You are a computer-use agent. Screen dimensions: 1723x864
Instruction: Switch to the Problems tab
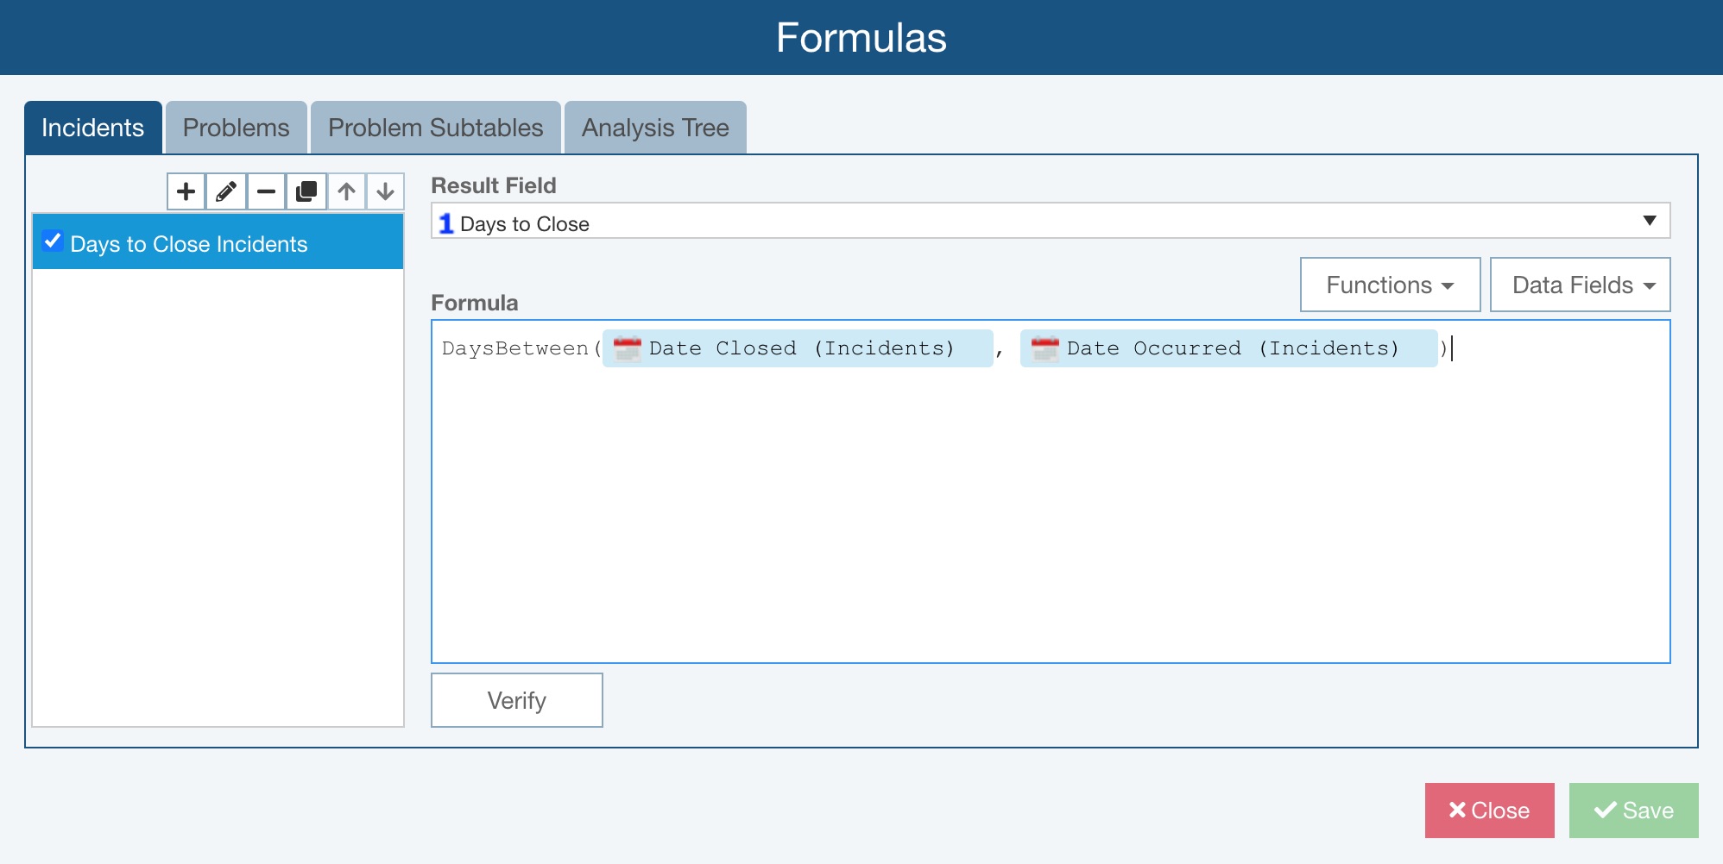click(x=236, y=128)
